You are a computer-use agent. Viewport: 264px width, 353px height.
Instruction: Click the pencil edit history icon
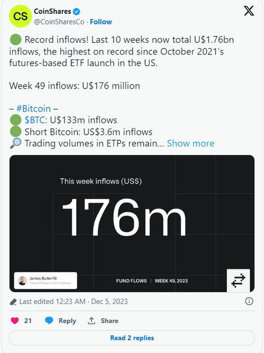pyautogui.click(x=13, y=302)
